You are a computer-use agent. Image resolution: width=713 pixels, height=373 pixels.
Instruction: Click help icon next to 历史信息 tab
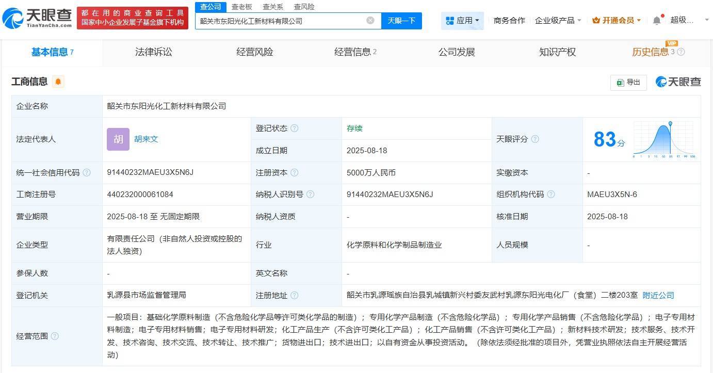tap(681, 52)
